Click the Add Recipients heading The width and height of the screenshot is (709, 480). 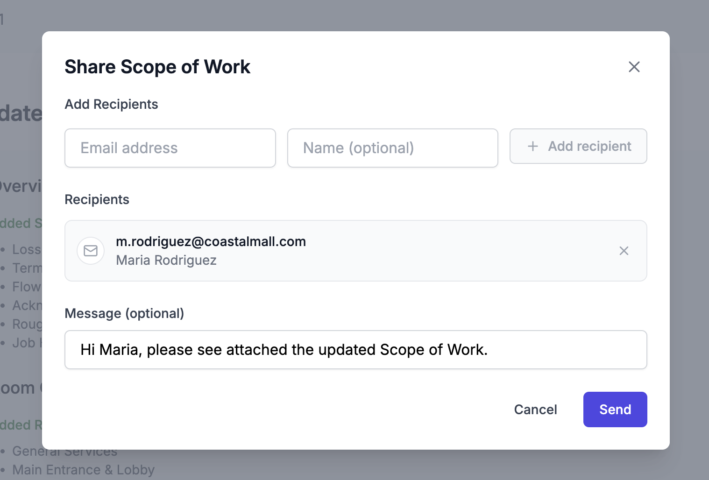(x=111, y=104)
